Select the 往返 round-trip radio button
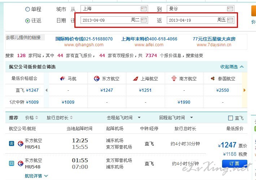 pos(27,21)
